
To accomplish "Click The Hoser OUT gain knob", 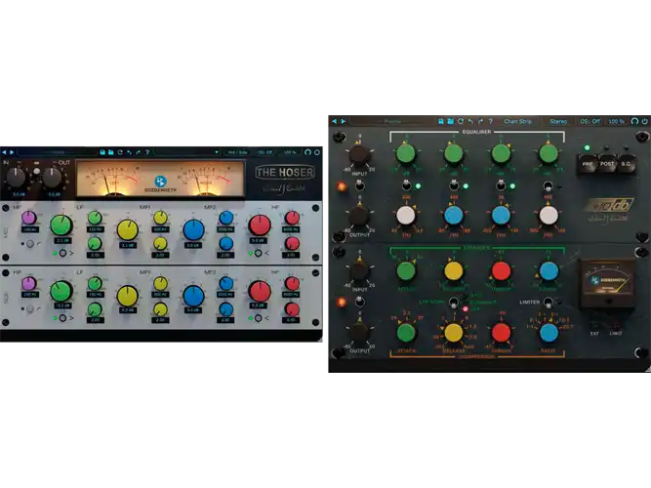I will click(x=53, y=178).
